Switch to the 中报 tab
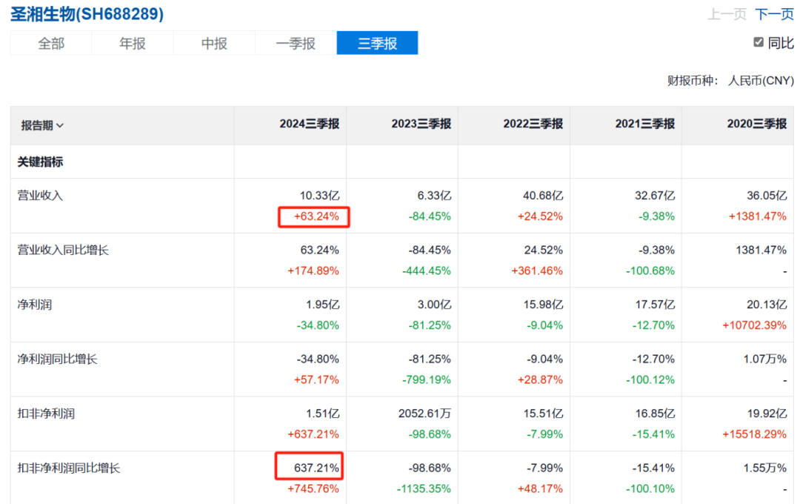The image size is (800, 504). [214, 43]
